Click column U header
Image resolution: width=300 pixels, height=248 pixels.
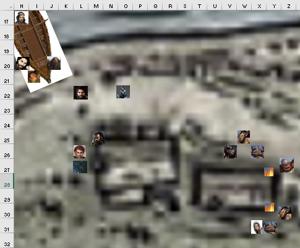[x=215, y=6]
